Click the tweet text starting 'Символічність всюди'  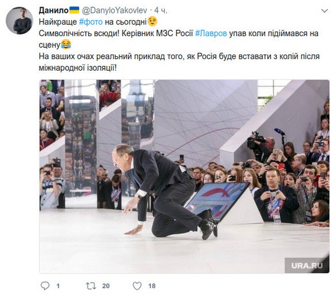point(111,33)
